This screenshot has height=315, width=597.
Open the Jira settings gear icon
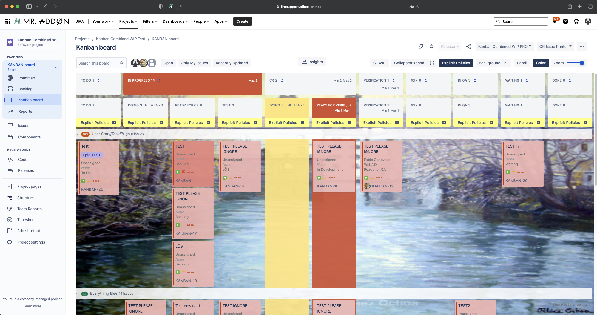tap(576, 21)
